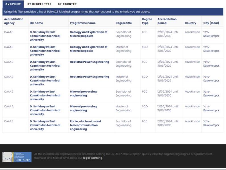This screenshot has height=170, width=226.
Task: Click the EUR-ACE logo in footer
Action: click(x=17, y=157)
